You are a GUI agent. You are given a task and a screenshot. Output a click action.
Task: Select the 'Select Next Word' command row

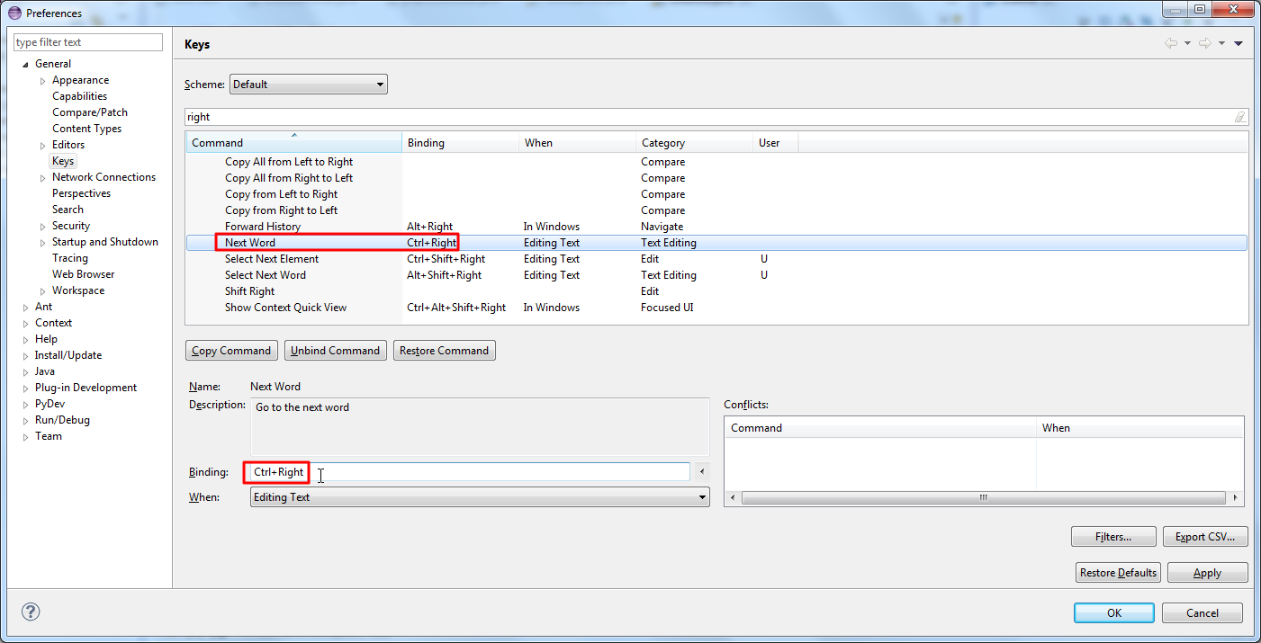click(716, 275)
